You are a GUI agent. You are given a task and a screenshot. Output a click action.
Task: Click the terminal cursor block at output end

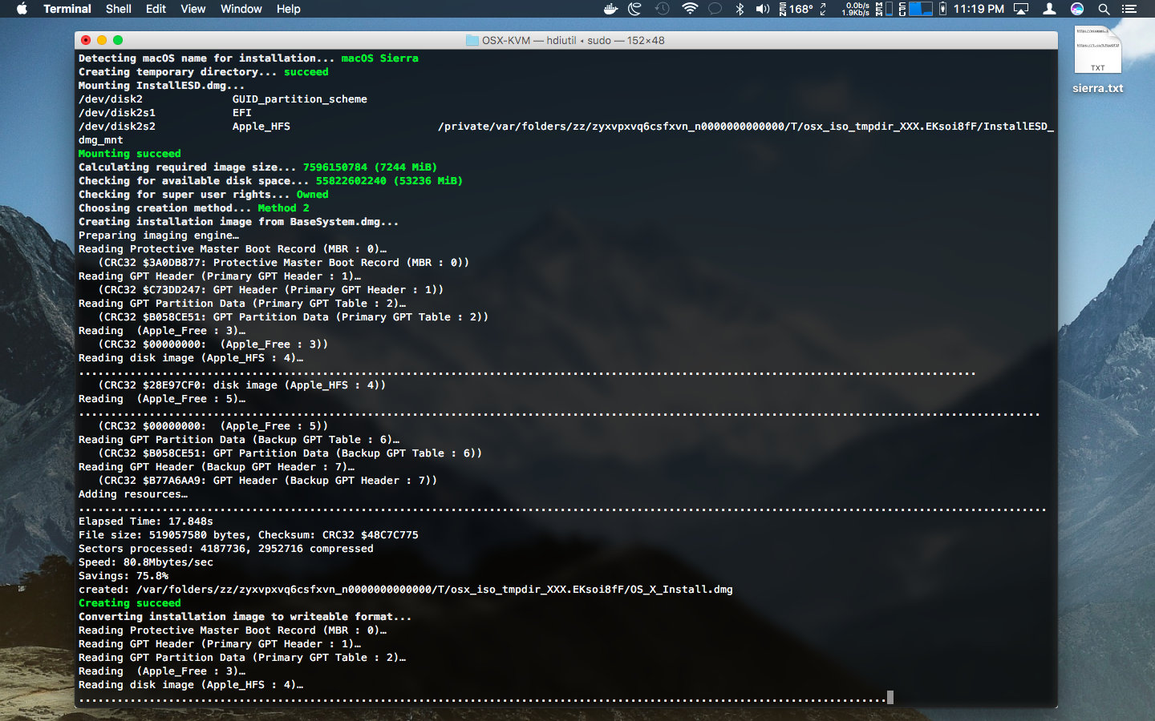pos(890,698)
